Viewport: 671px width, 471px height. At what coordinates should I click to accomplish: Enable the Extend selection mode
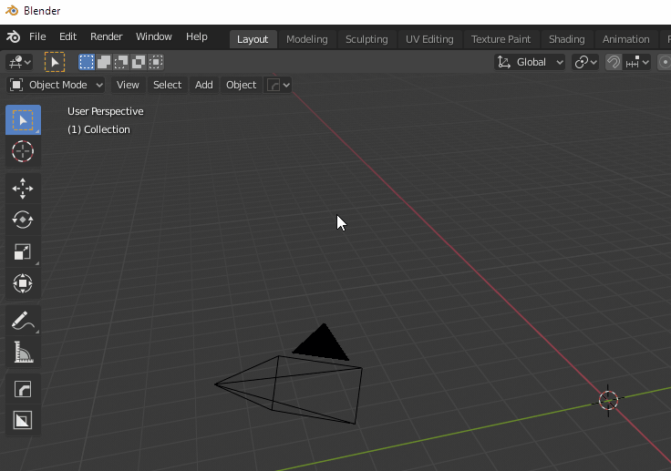coord(104,62)
